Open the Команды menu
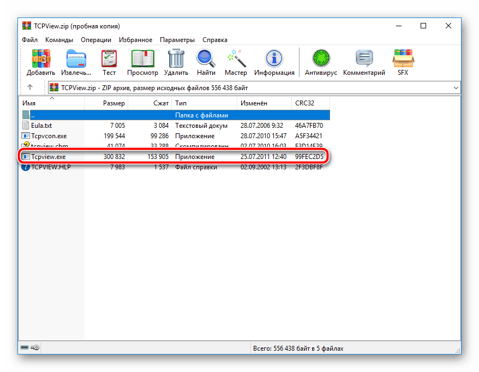Screen dimensions: 479x372 [x=59, y=39]
